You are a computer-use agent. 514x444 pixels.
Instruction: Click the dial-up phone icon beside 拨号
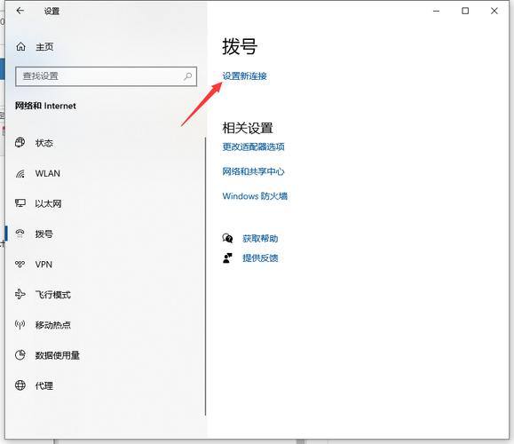(20, 234)
